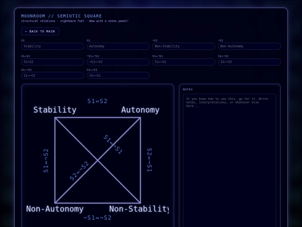Click the MOONROOM // SEMIOTIC SQUARE title
This screenshot has width=302, height=227.
coord(62,16)
